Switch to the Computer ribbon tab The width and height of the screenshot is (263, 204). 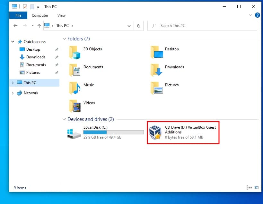(40, 15)
